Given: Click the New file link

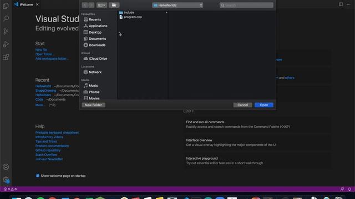Looking at the screenshot, I should coord(41,50).
